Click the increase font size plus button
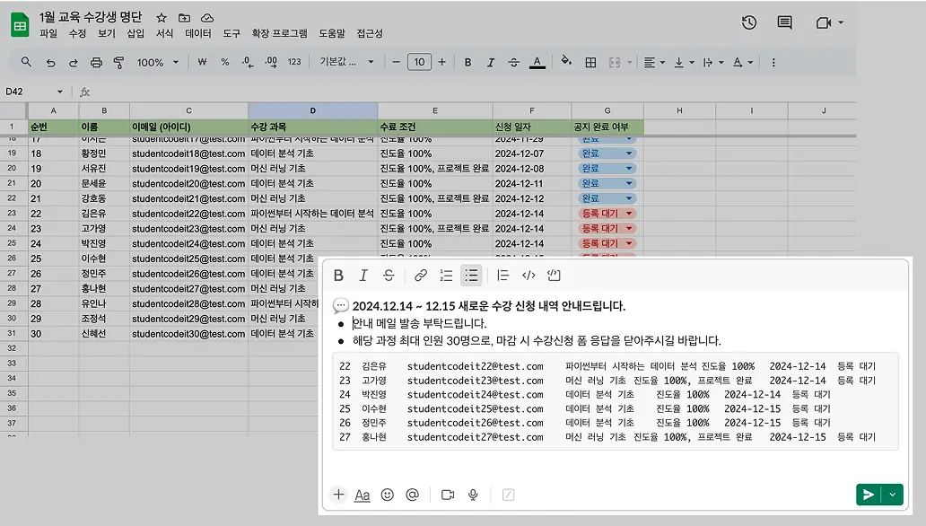Viewport: 926px width, 526px height. click(441, 63)
